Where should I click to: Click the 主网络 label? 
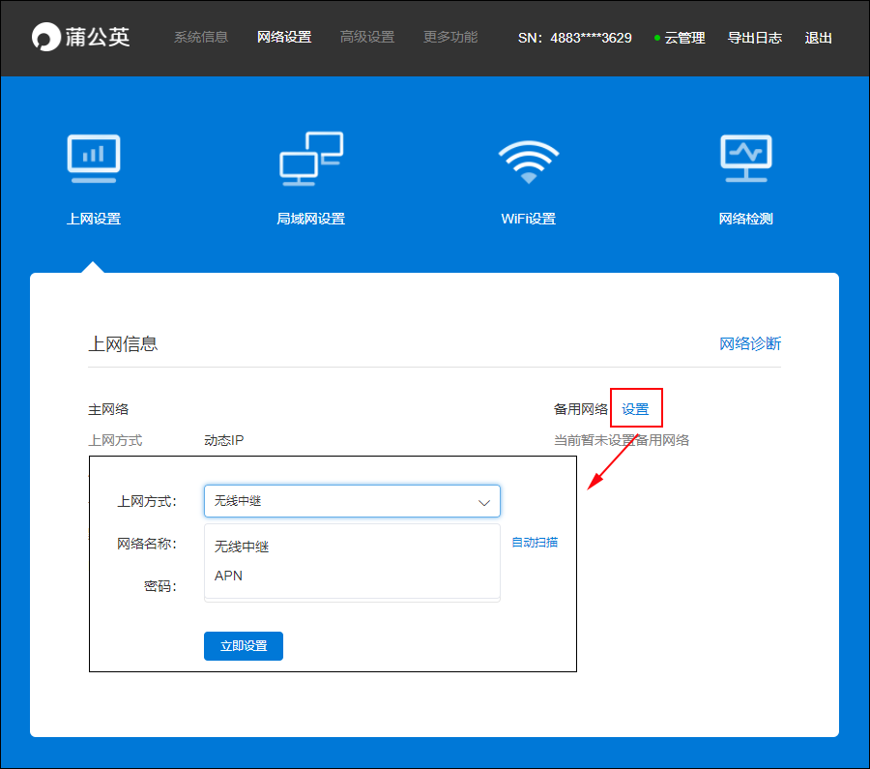(108, 409)
